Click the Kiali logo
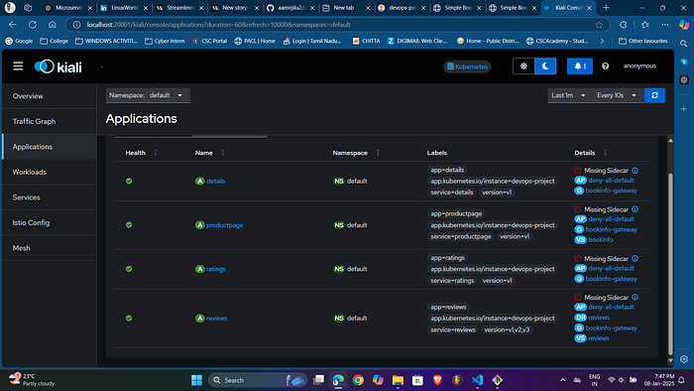694x391 pixels. [x=58, y=66]
